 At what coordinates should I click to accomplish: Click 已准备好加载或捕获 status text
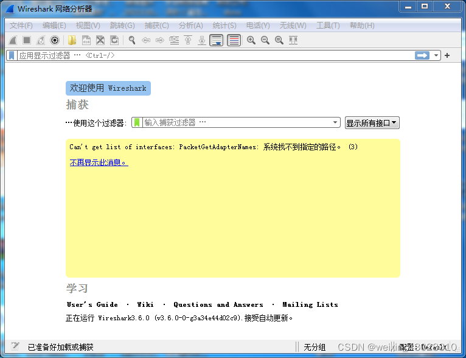tap(61, 347)
